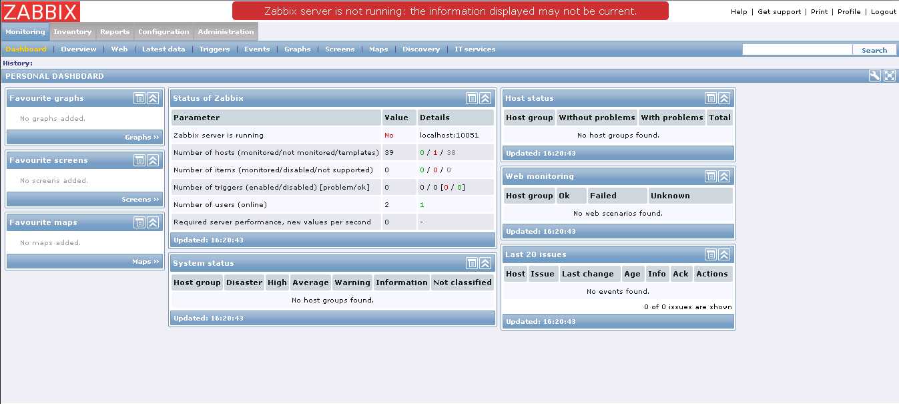Collapse the Favourite screens widget

[153, 160]
